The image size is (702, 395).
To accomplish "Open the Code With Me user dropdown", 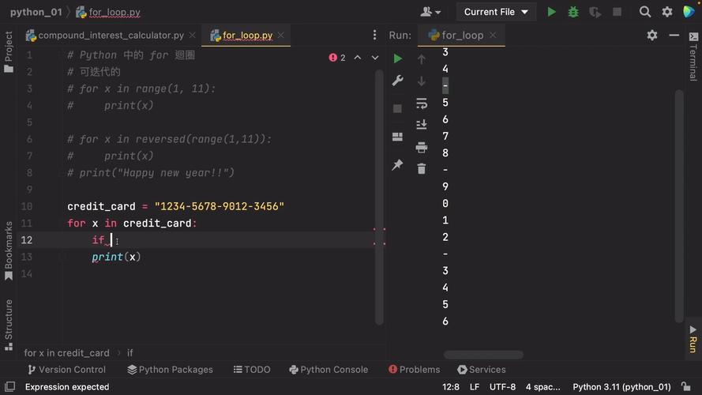I will (x=430, y=12).
